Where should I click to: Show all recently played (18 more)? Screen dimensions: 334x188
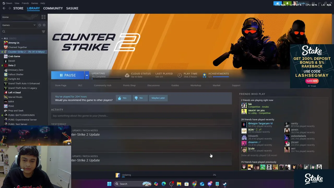point(259,155)
